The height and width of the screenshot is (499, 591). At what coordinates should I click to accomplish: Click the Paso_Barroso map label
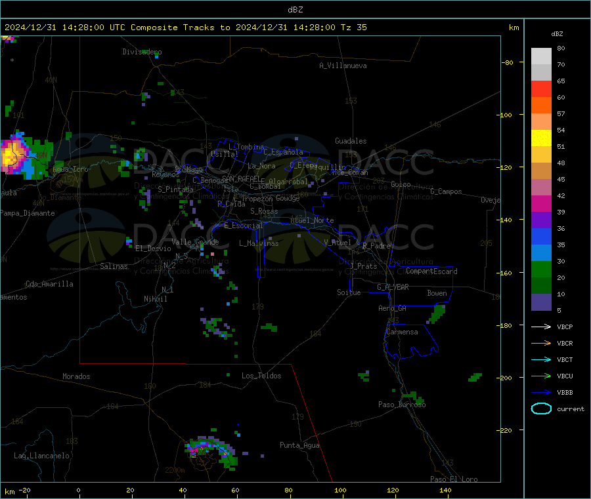[x=402, y=405]
